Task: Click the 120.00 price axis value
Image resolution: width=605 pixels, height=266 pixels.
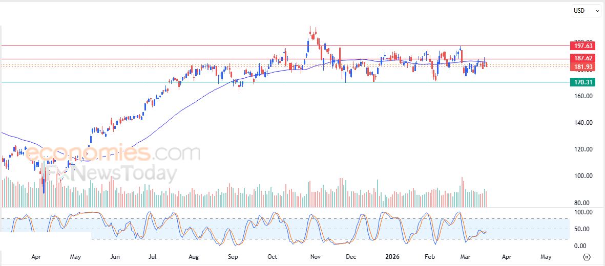Action: coord(583,149)
